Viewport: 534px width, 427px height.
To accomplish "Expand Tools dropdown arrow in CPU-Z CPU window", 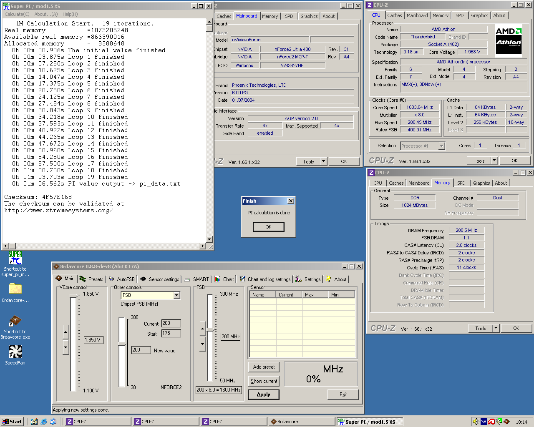I will [494, 161].
